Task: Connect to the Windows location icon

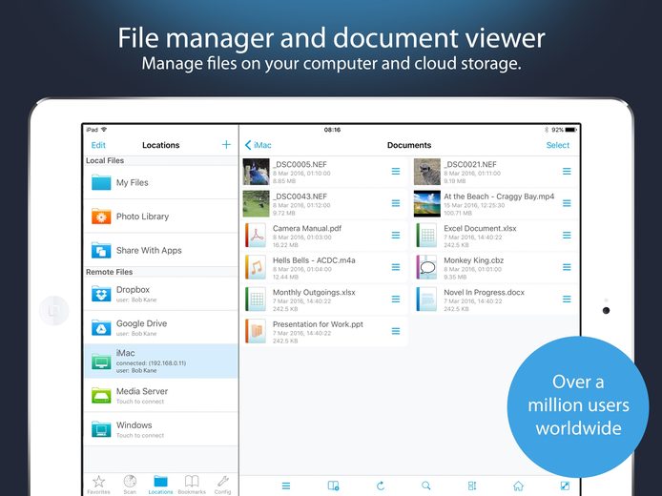Action: click(x=101, y=429)
